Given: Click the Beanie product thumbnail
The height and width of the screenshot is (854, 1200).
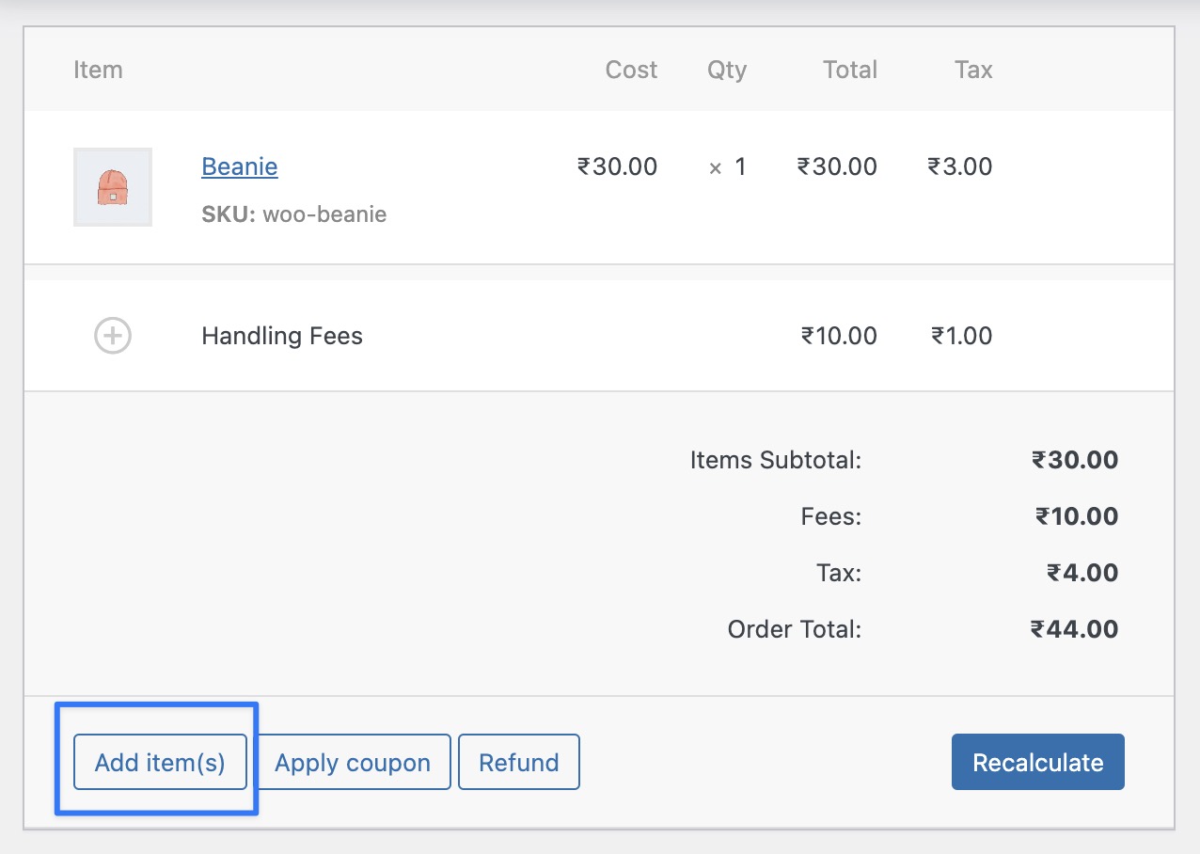Looking at the screenshot, I should click(113, 187).
